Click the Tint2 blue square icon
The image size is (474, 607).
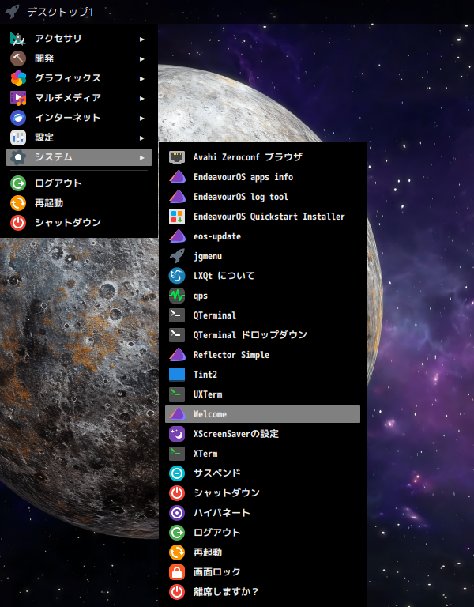178,375
